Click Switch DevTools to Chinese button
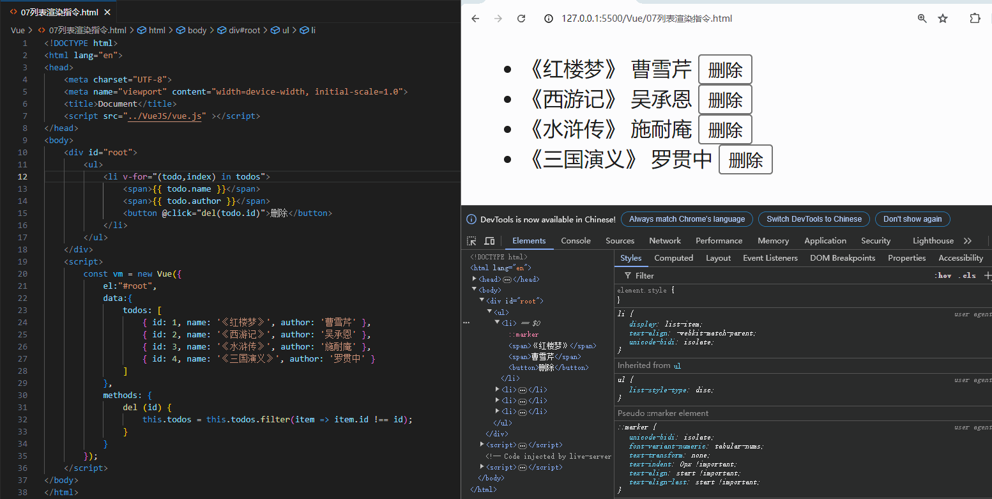This screenshot has height=499, width=992. point(814,219)
